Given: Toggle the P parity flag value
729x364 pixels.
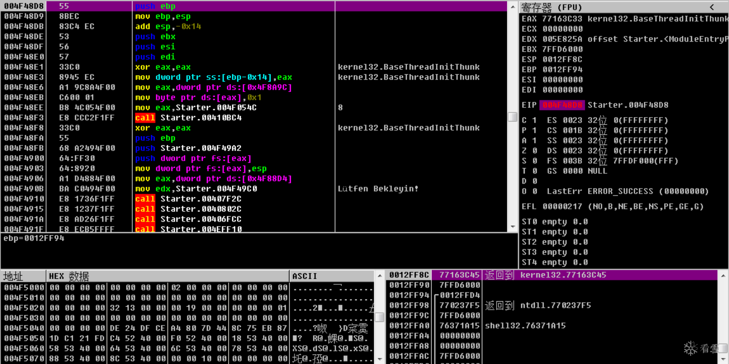Looking at the screenshot, I should (535, 130).
